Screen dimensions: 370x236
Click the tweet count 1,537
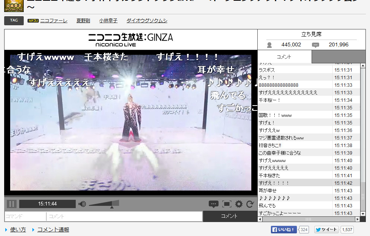(x=347, y=230)
